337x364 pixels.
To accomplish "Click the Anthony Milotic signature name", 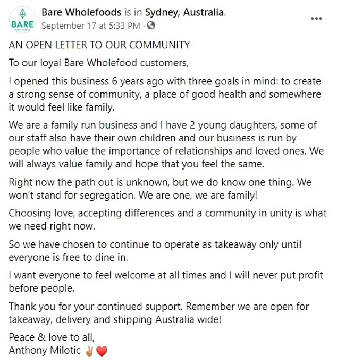I will coord(45,350).
